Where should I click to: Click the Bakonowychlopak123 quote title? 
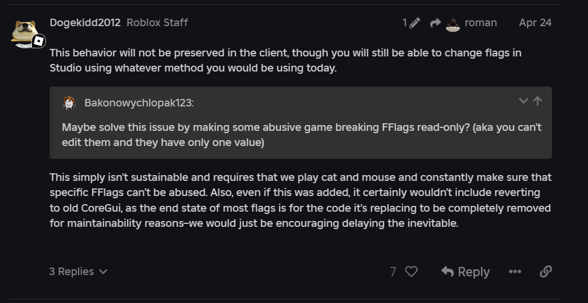tap(139, 103)
